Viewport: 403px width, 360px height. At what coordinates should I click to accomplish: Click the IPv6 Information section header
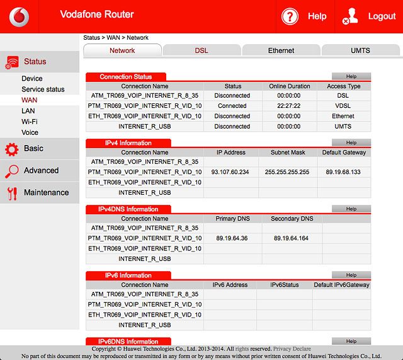tap(128, 276)
